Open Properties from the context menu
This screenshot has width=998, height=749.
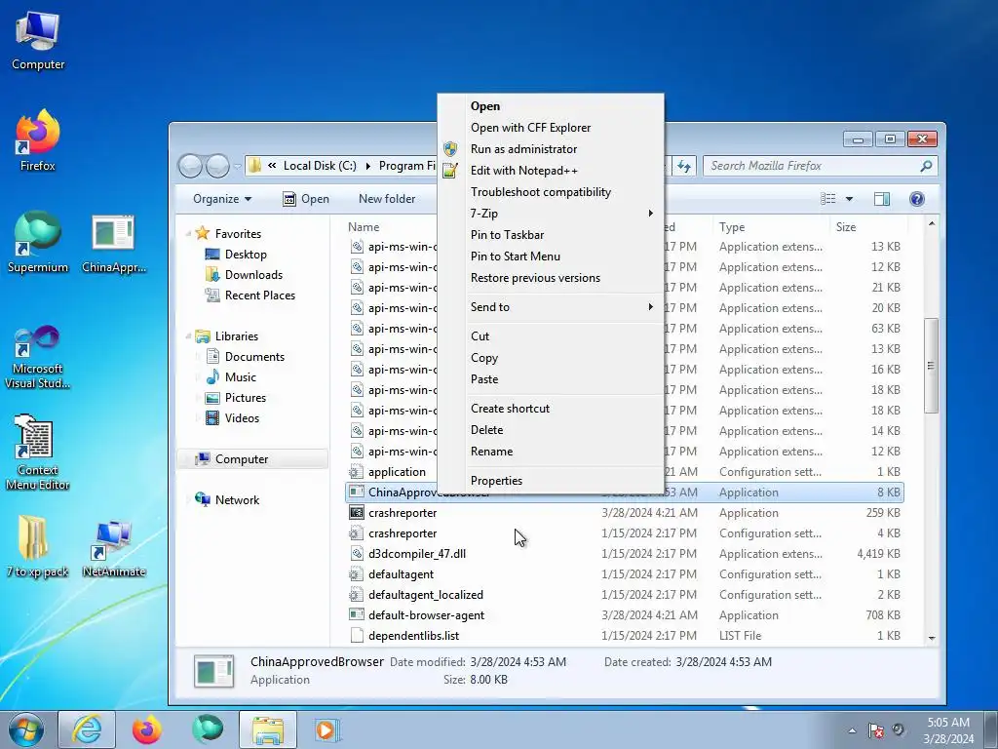click(x=551, y=481)
